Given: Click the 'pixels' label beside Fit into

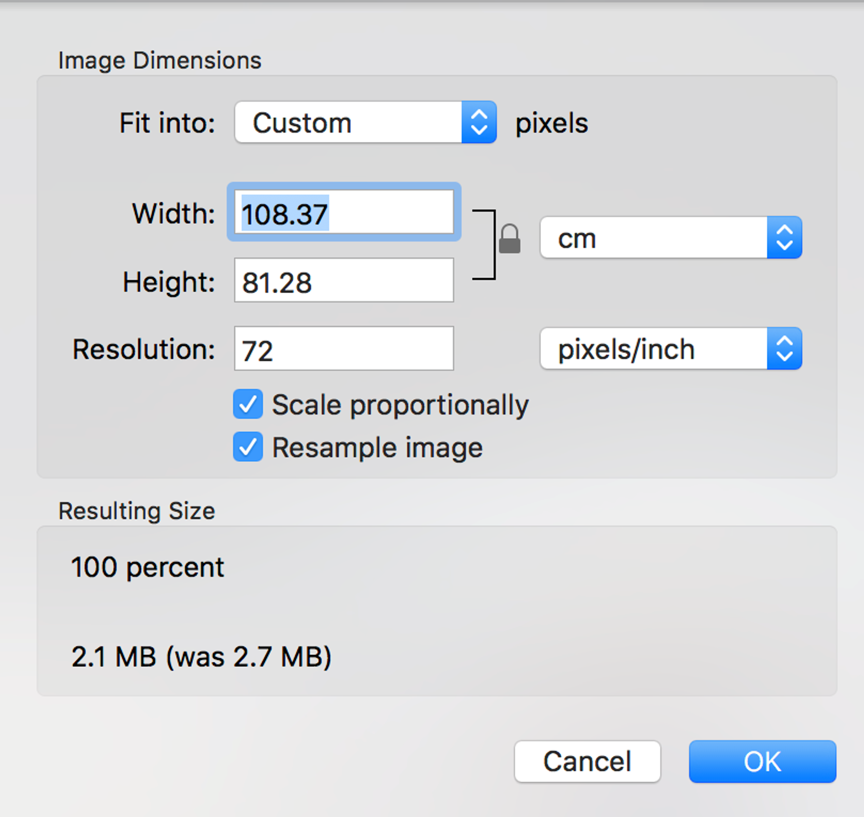Looking at the screenshot, I should (551, 123).
